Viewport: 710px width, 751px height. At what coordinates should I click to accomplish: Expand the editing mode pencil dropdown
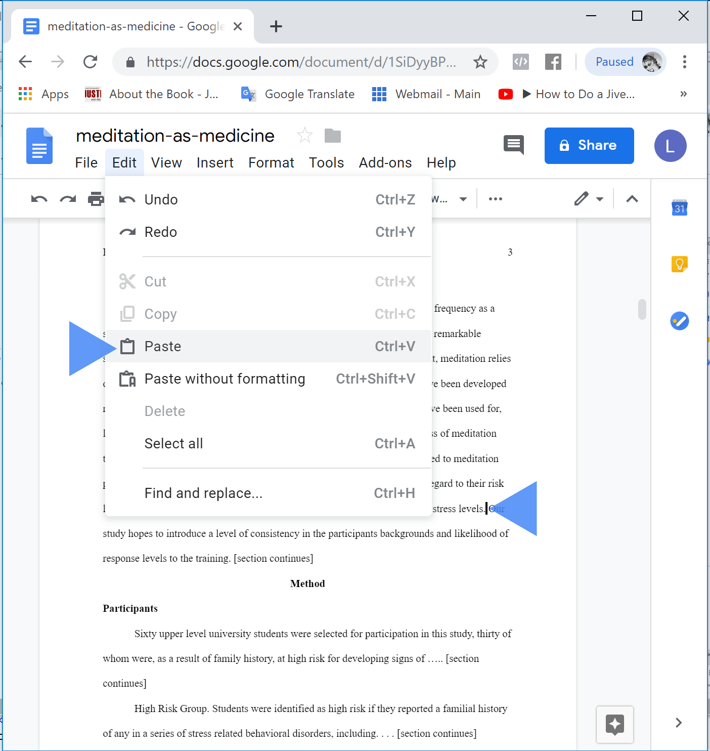click(x=589, y=199)
